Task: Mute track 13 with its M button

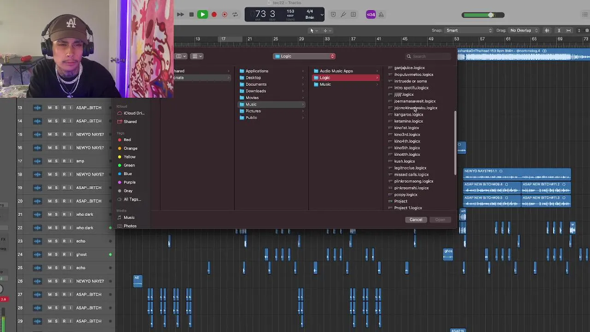Action: point(49,108)
